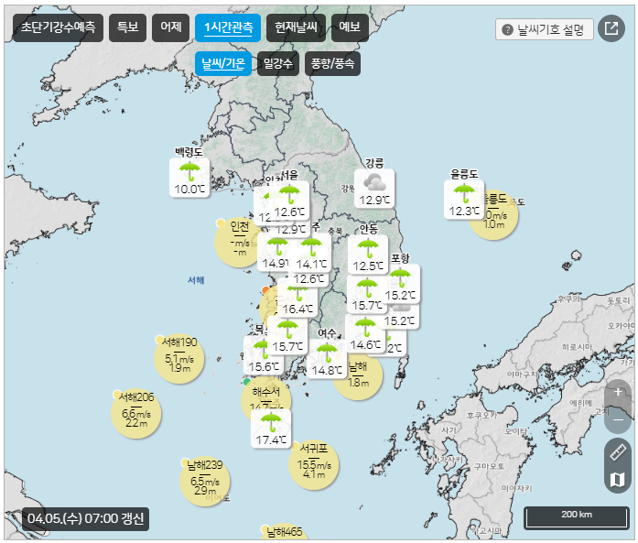This screenshot has height=543, width=638.
Task: Select the distance ruler tool
Action: [x=618, y=451]
